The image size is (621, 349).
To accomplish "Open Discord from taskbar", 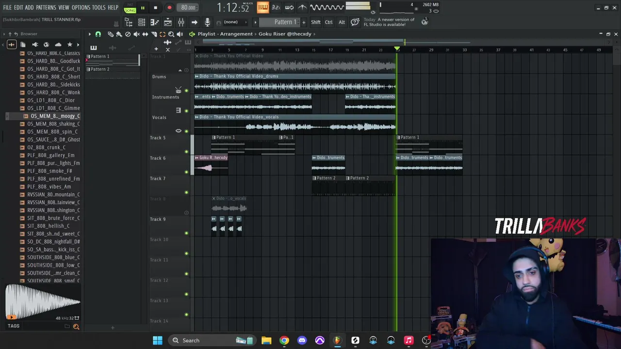I will click(302, 340).
